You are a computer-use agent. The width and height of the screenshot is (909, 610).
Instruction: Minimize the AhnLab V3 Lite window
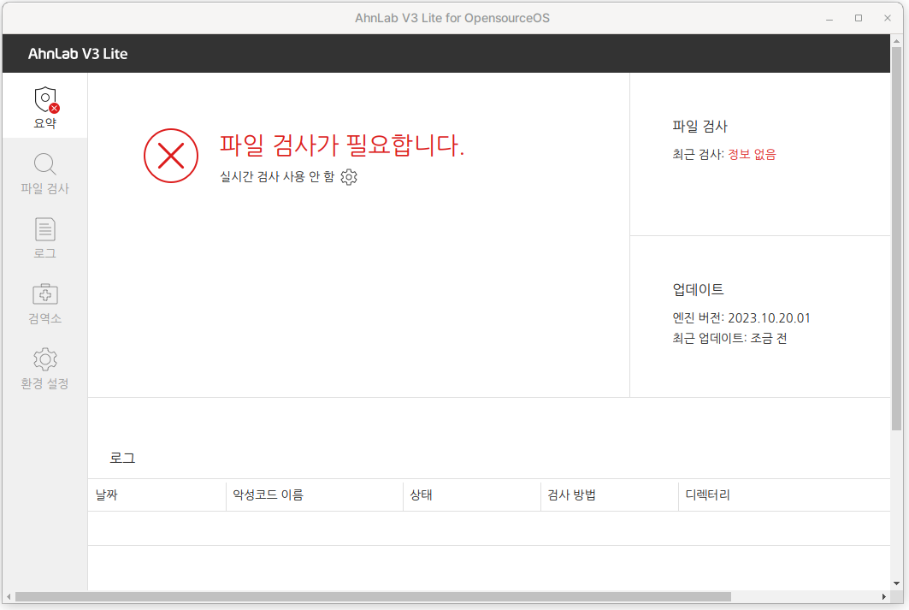[829, 18]
